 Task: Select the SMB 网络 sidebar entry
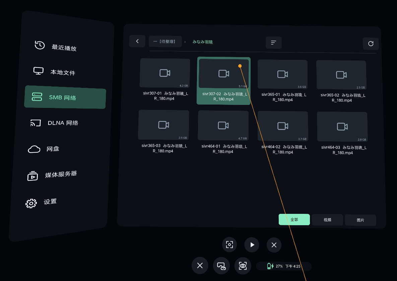(65, 97)
